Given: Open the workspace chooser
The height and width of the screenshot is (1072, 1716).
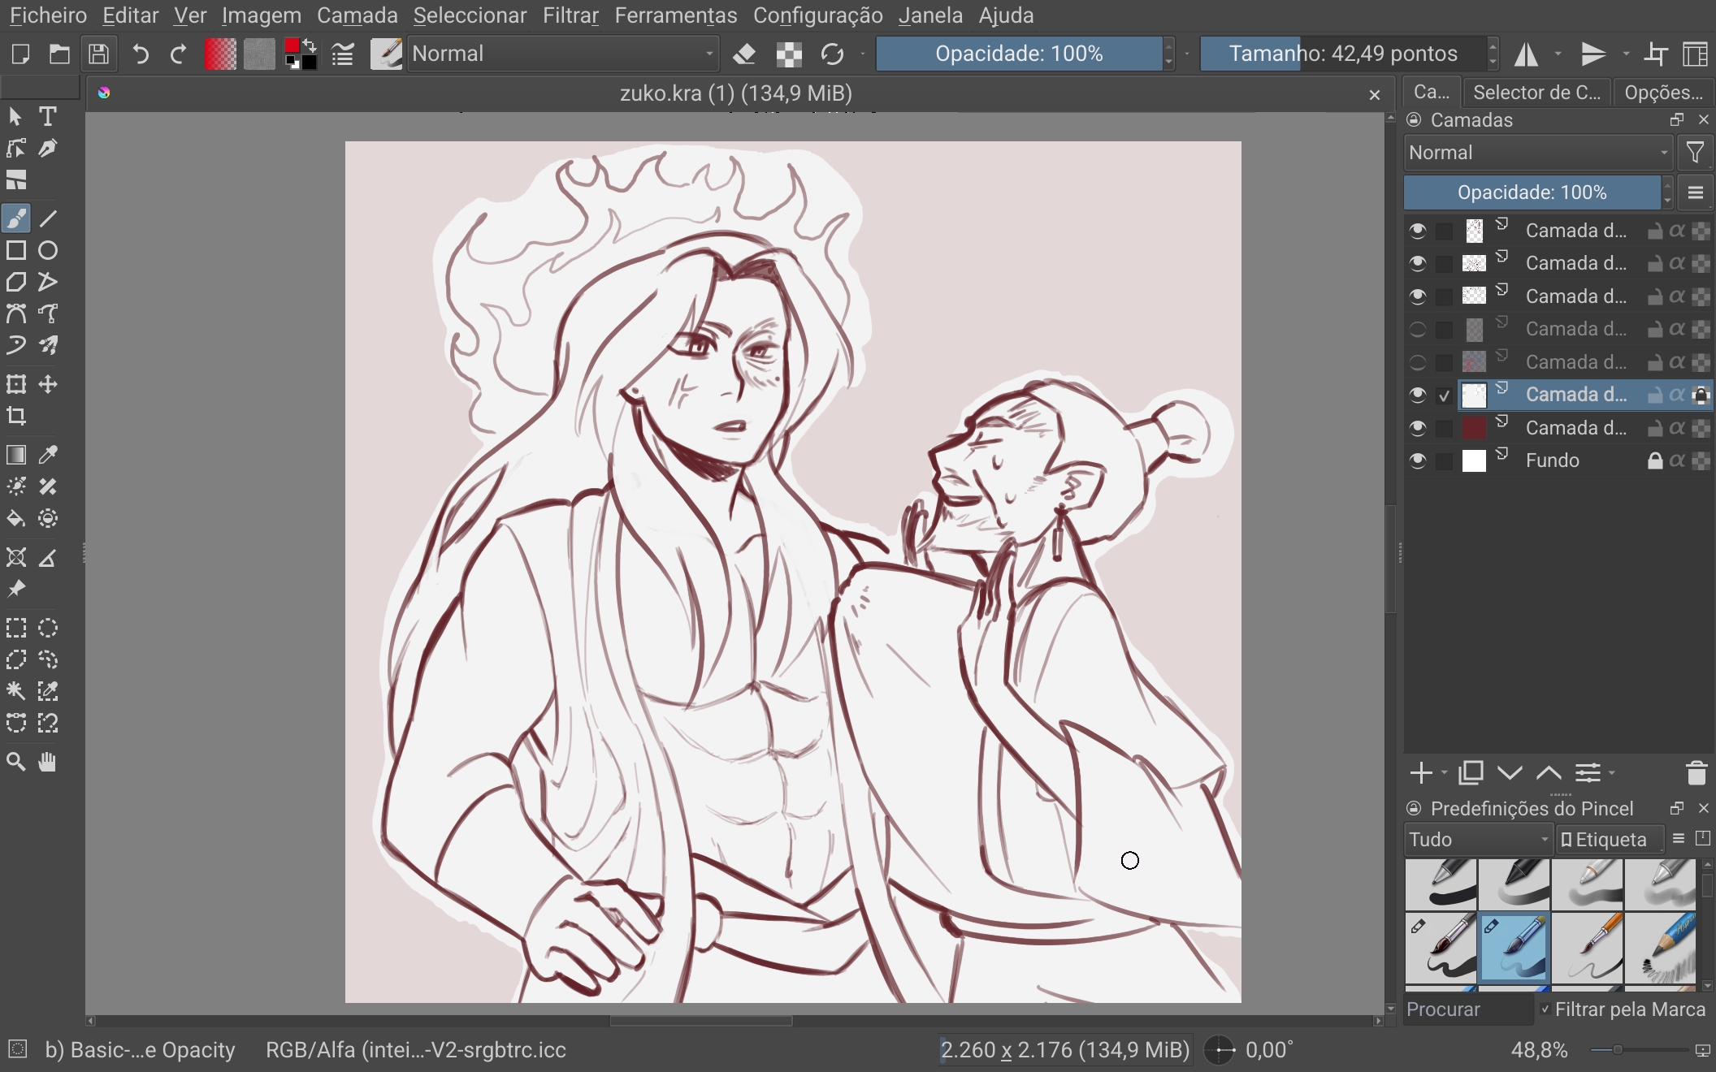Looking at the screenshot, I should pos(1696,54).
